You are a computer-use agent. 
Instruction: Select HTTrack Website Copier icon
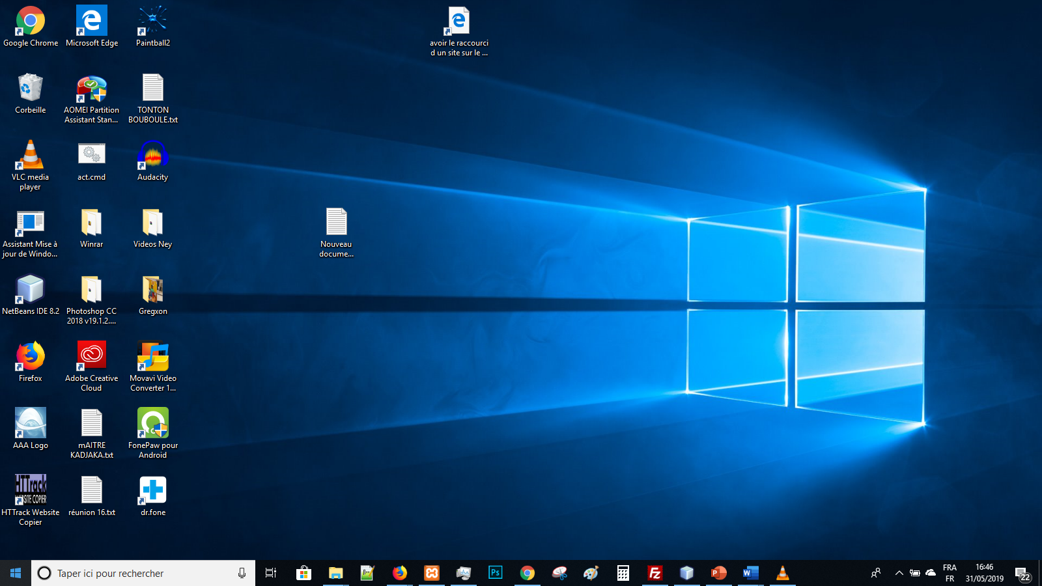tap(31, 501)
